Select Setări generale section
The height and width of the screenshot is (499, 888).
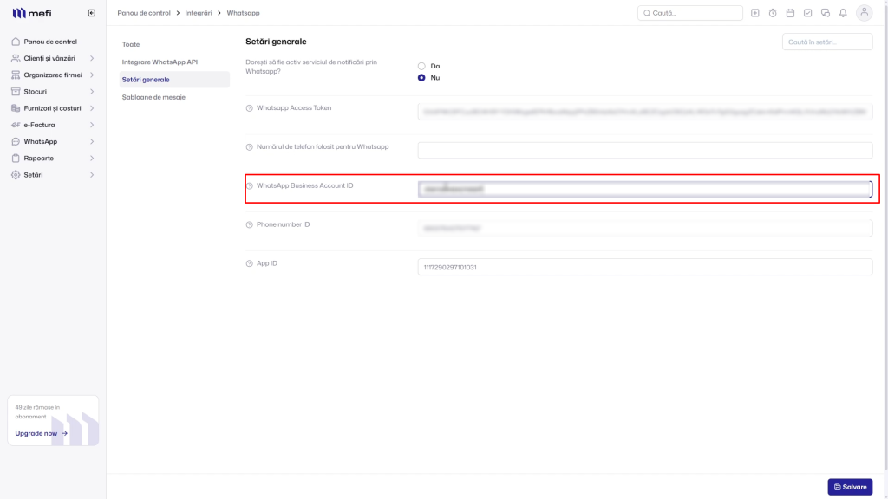(x=174, y=80)
